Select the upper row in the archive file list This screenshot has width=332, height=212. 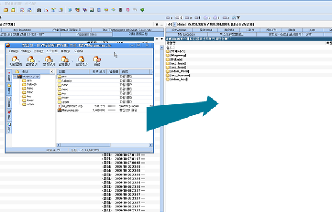[105, 102]
